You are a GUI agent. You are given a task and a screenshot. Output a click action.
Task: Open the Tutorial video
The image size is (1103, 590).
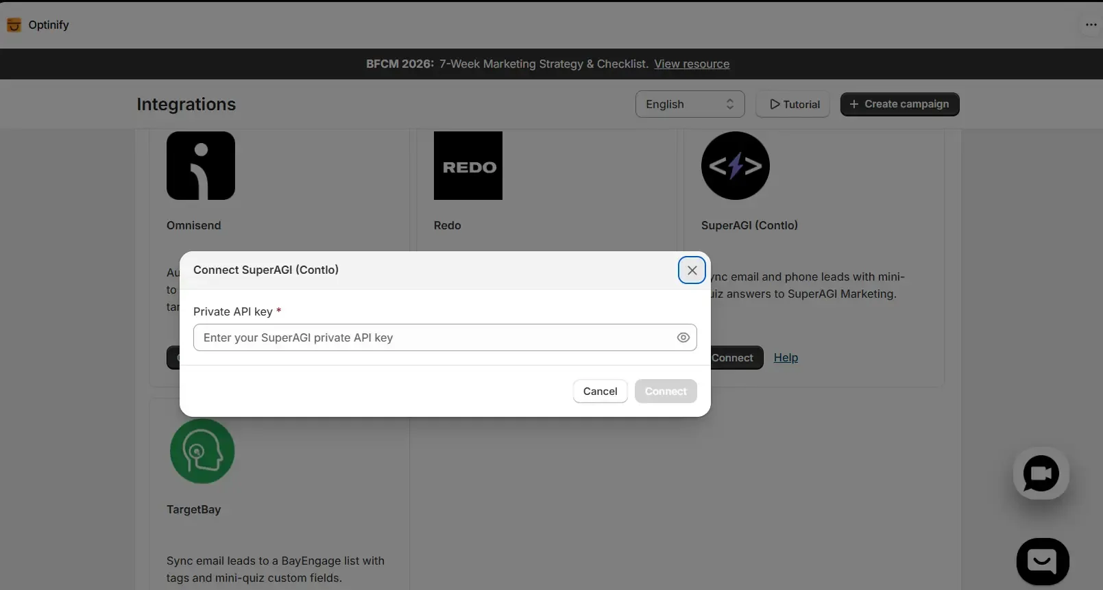[794, 104]
